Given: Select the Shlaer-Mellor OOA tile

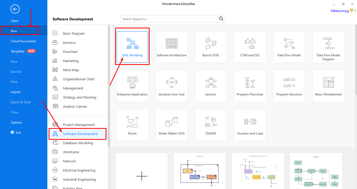Looking at the screenshot, I should [x=172, y=125].
